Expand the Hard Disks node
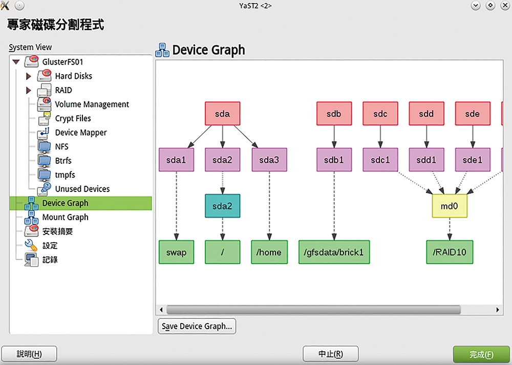 click(x=29, y=76)
